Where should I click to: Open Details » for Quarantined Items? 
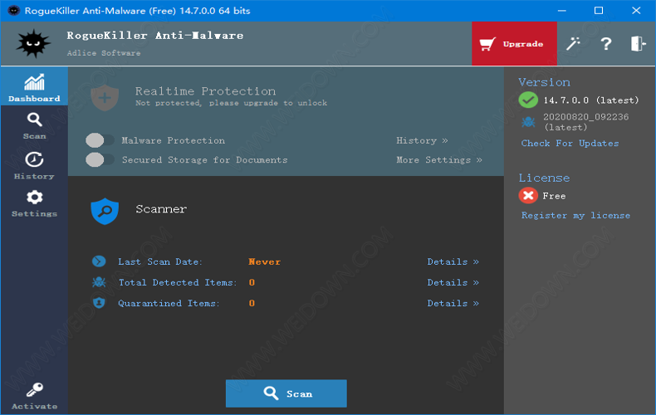coord(453,303)
